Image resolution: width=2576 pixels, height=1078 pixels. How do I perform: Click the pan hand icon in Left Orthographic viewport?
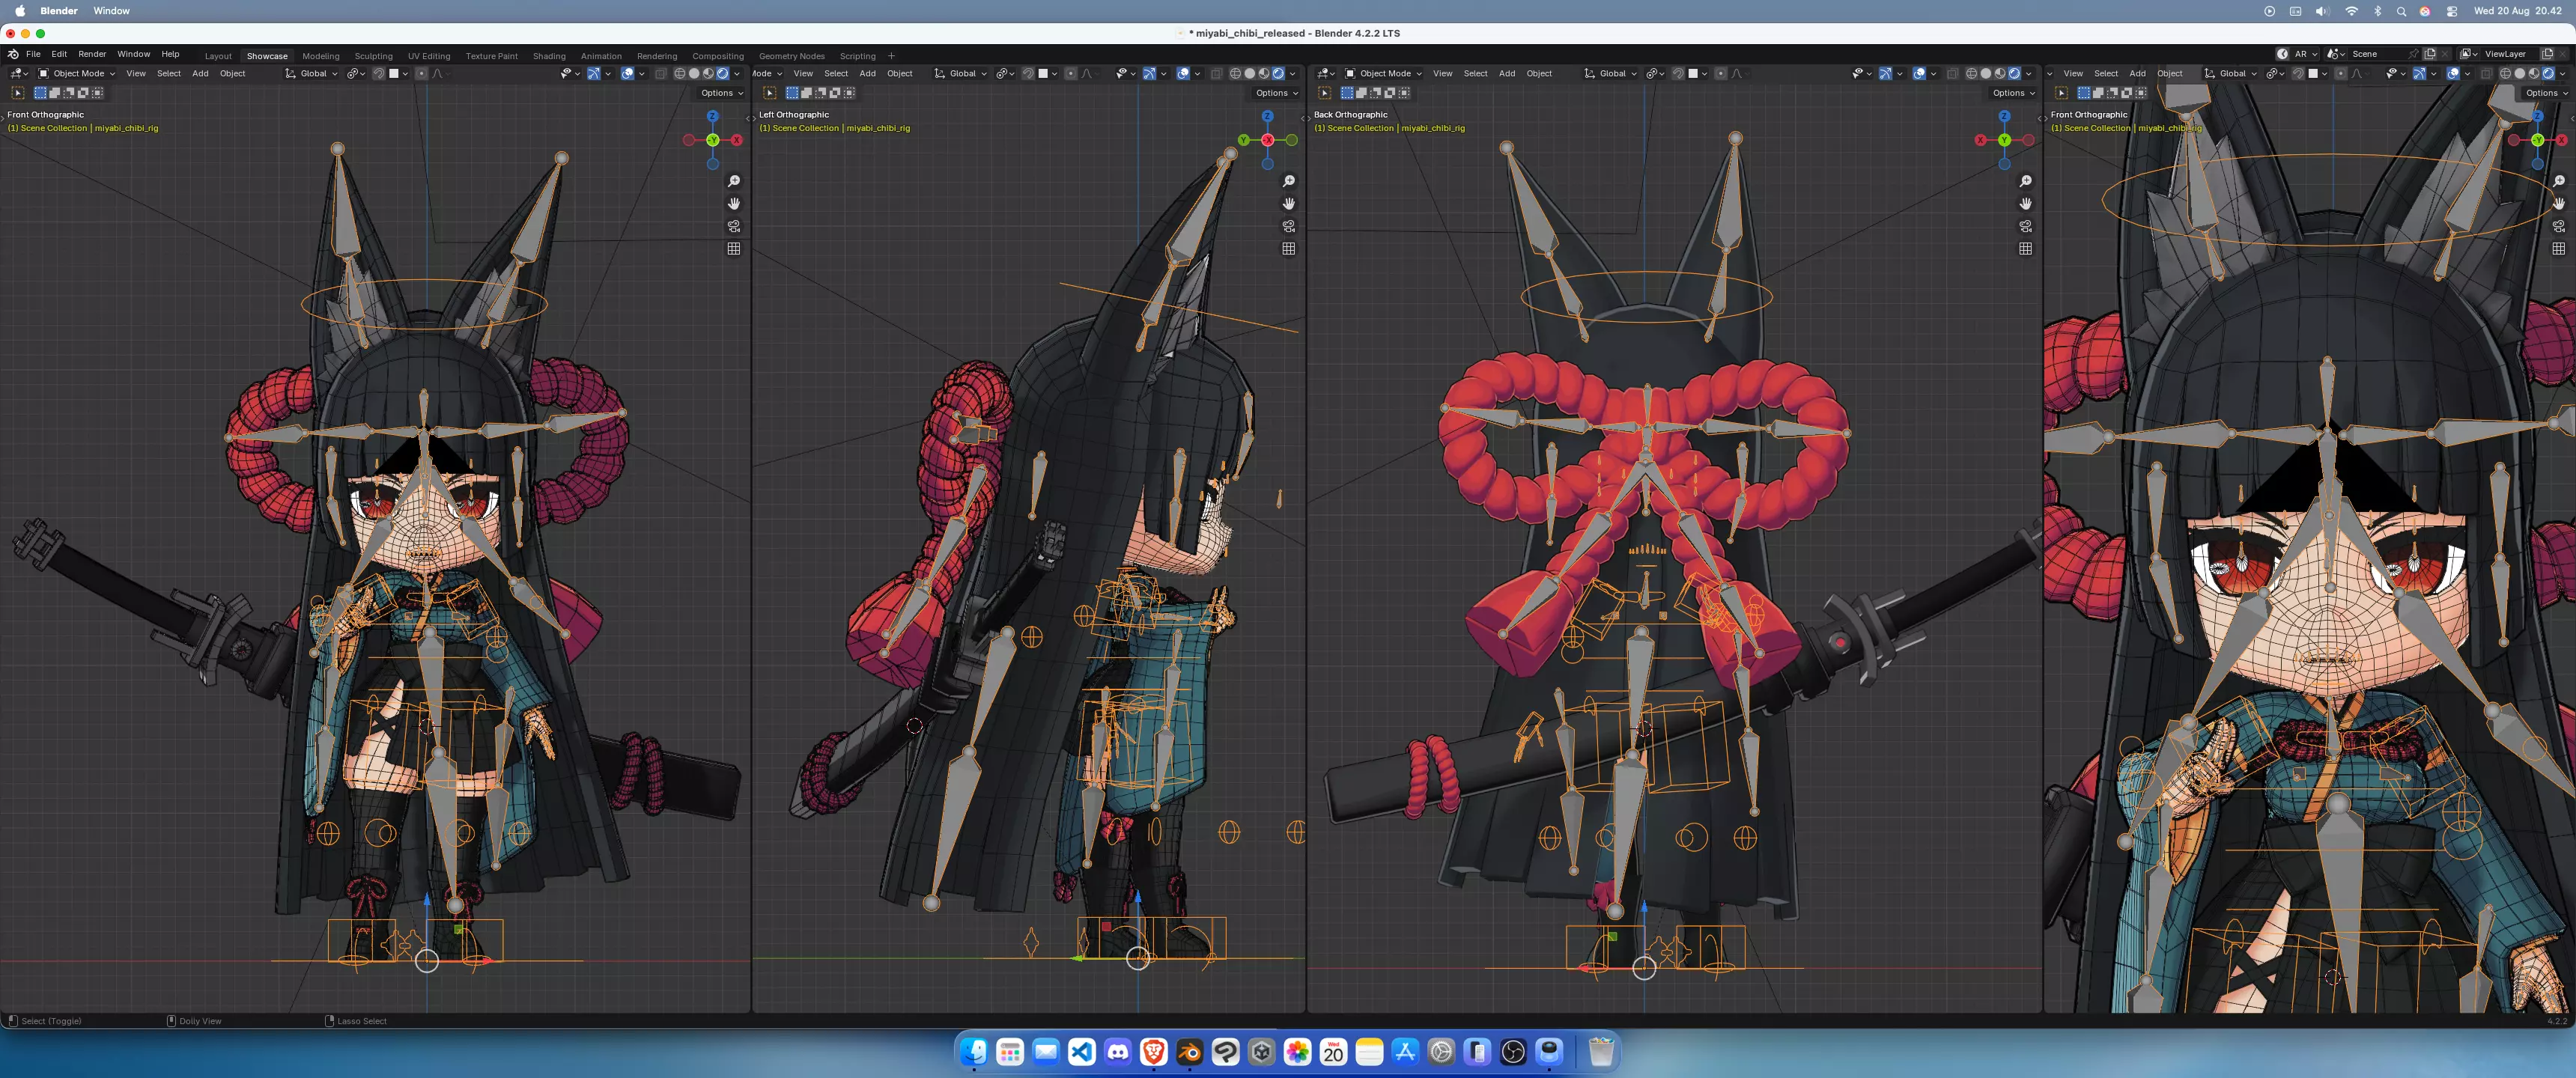pyautogui.click(x=1289, y=203)
